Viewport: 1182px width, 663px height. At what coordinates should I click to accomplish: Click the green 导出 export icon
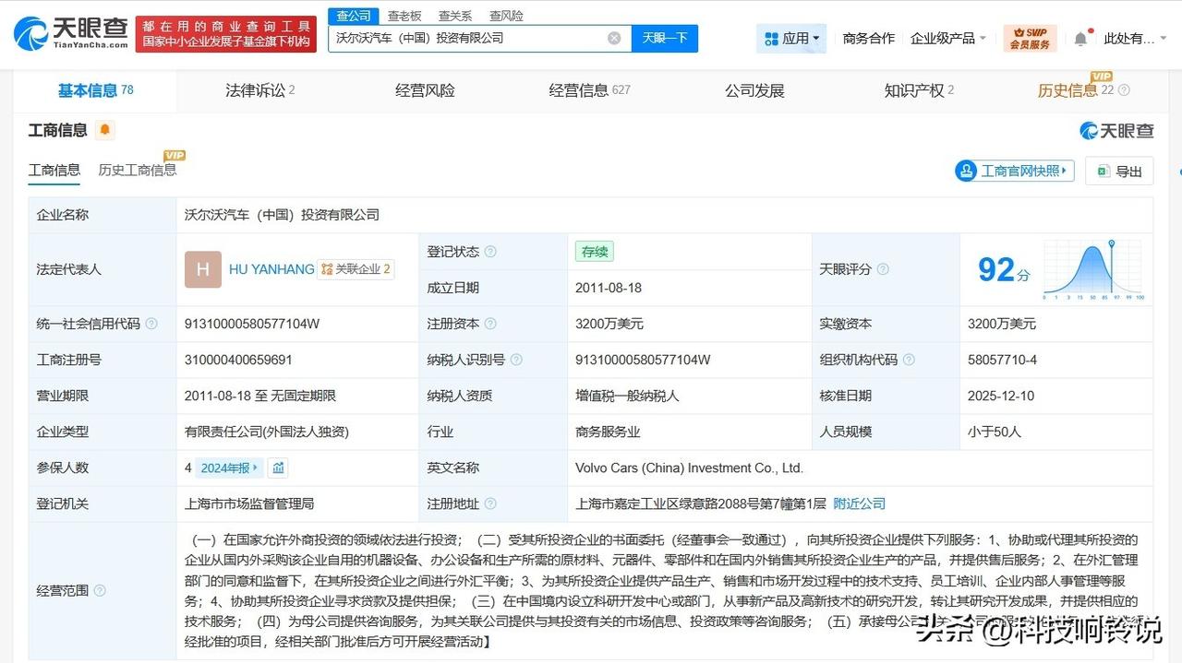(x=1102, y=171)
